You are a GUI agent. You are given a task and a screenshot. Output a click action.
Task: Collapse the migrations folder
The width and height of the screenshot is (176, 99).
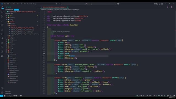[13, 26]
